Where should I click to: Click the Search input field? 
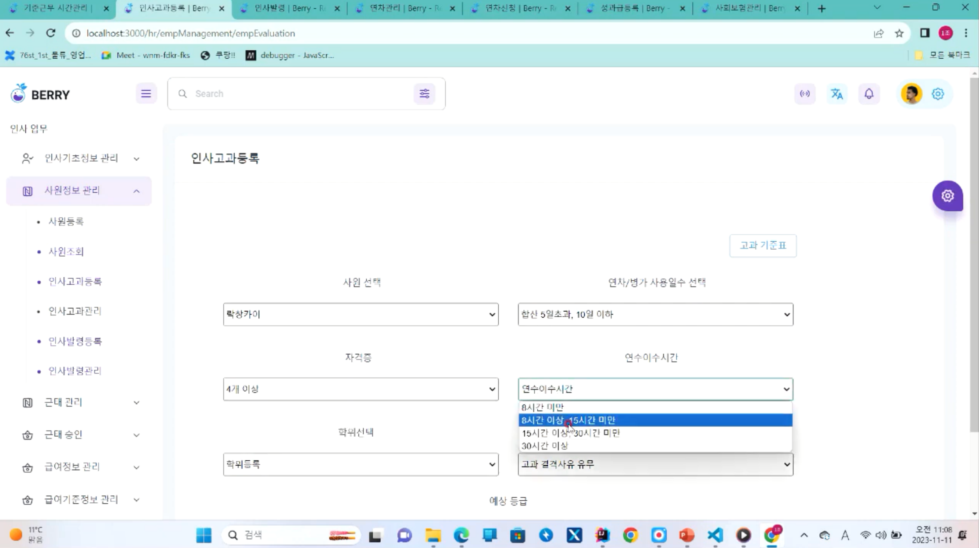[298, 94]
